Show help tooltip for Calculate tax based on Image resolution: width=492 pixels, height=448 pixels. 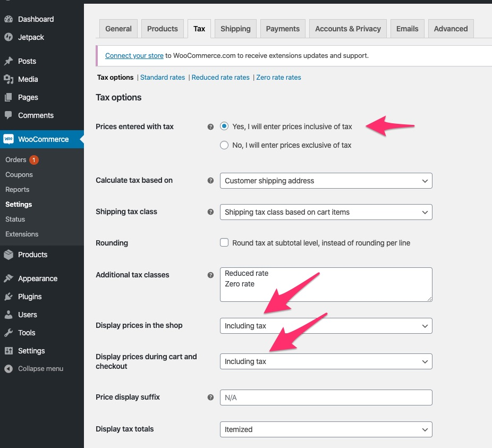tap(210, 181)
